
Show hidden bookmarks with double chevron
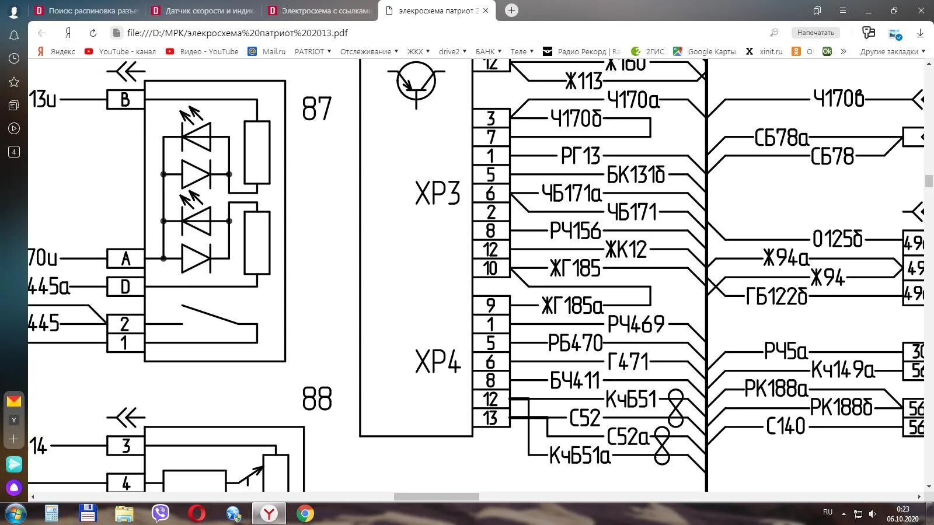pos(844,51)
